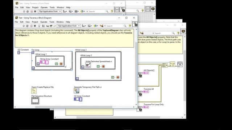Click Step Out button in Block Diagram toolbar
Screen dimensions: 232x130
pyautogui.click(x=54, y=26)
